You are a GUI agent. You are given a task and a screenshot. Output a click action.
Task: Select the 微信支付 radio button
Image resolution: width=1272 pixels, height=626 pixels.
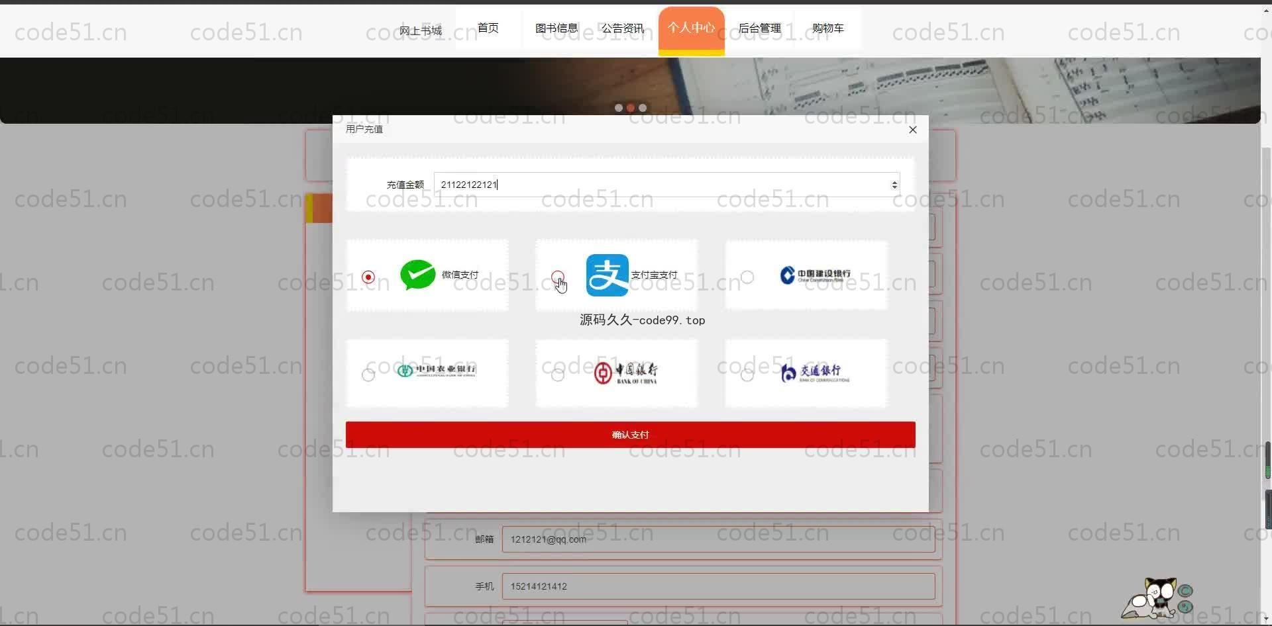pyautogui.click(x=368, y=277)
